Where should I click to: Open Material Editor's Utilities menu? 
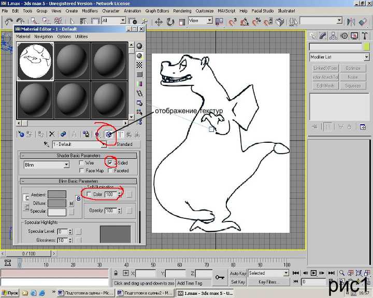point(81,37)
